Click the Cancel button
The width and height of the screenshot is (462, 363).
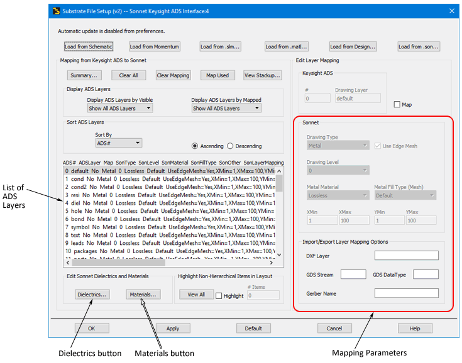coord(334,328)
